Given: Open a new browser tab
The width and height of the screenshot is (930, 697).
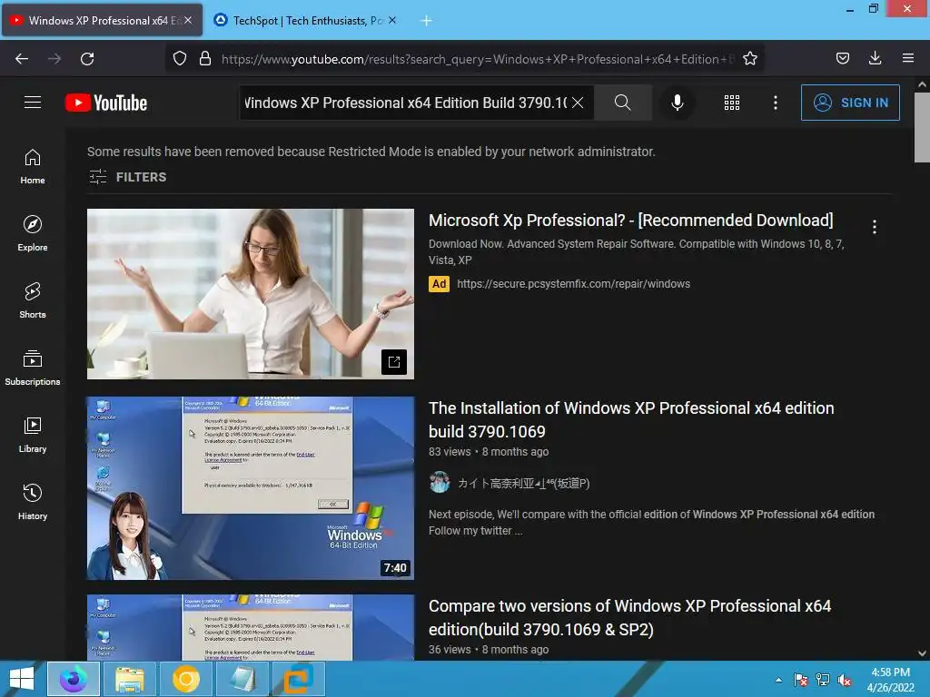Looking at the screenshot, I should pos(426,21).
